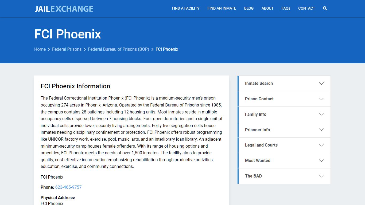Viewport: 365px width, 205px height.
Task: Select The BAD sidebar label
Action: click(253, 176)
